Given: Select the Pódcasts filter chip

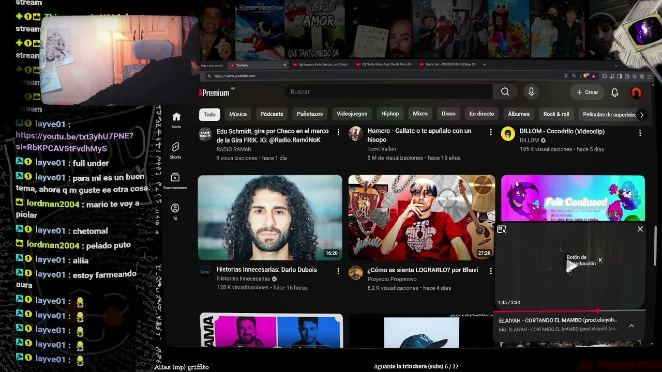Looking at the screenshot, I should pos(272,114).
